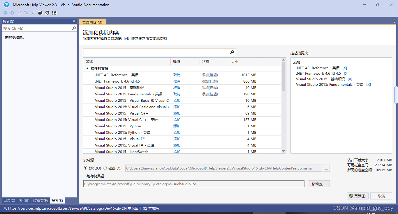Click the 移动(V)... move button

click(x=319, y=184)
